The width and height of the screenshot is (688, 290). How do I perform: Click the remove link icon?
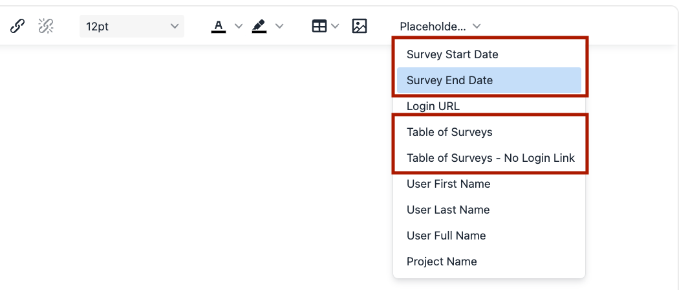pyautogui.click(x=46, y=27)
